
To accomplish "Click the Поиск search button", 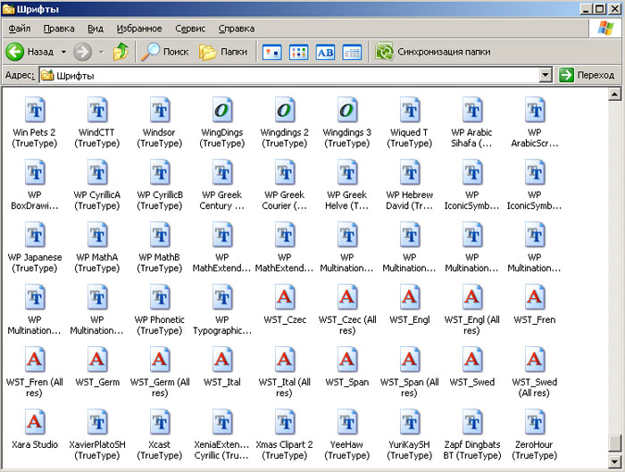I will point(166,52).
